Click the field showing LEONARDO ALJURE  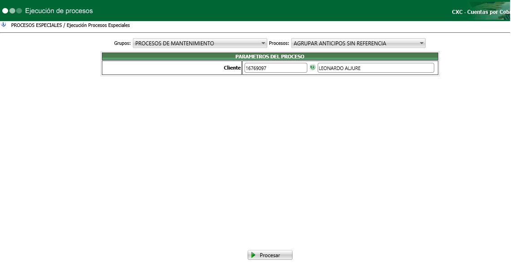coord(376,67)
